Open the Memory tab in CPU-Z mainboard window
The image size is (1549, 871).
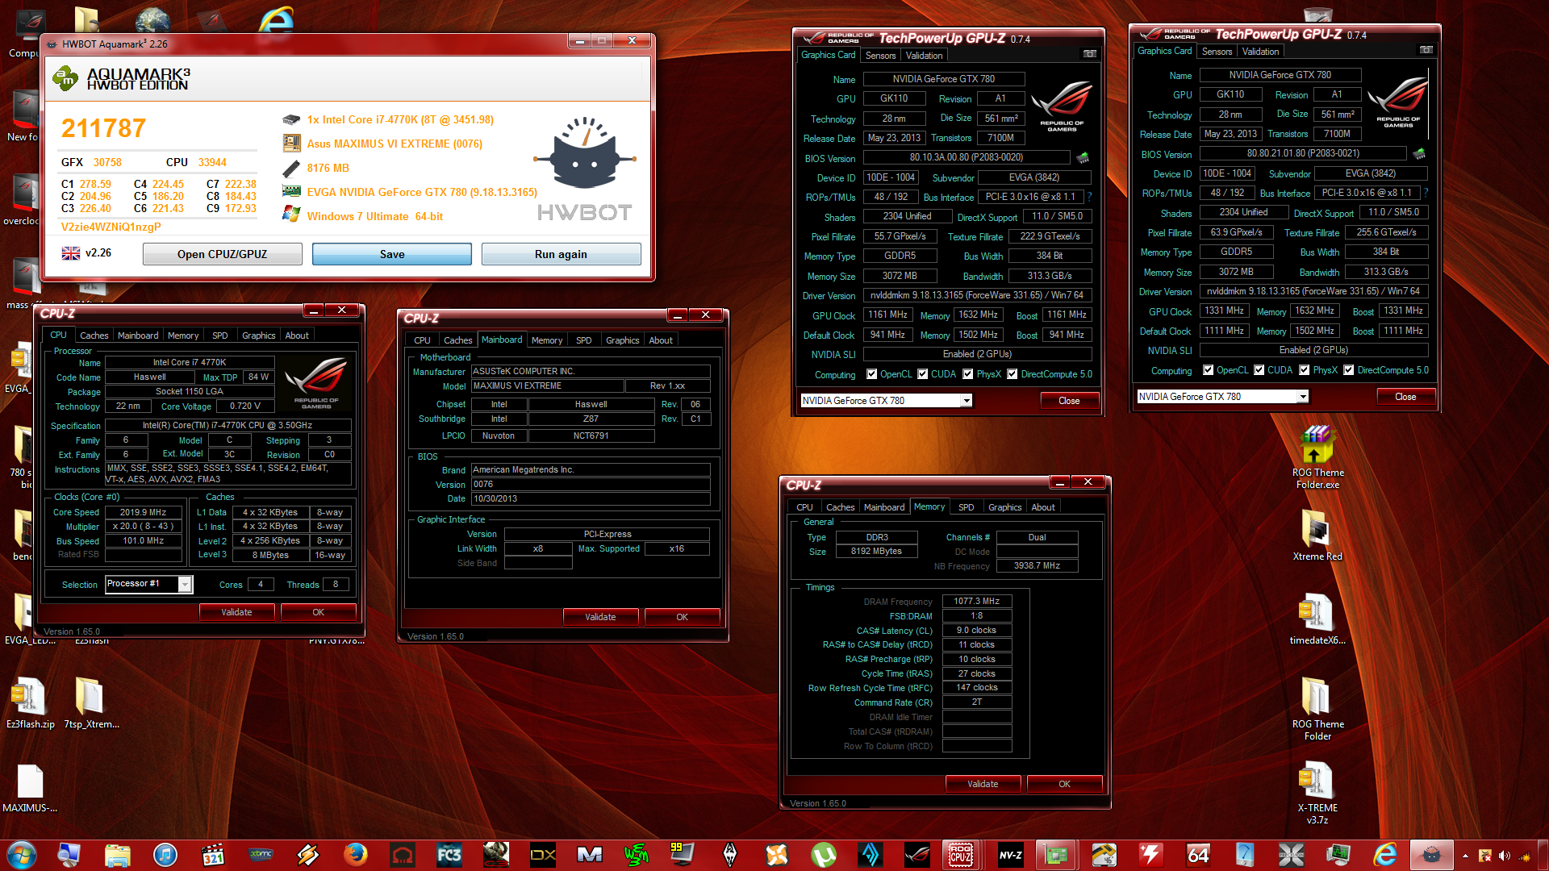(546, 340)
